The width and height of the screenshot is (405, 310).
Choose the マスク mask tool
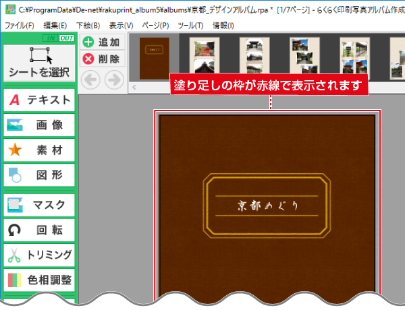(x=39, y=205)
